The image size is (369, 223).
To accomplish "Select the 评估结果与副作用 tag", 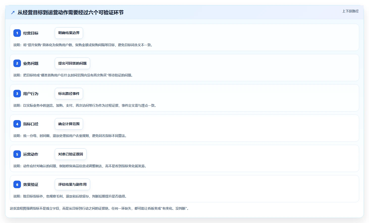I will coord(72,184).
